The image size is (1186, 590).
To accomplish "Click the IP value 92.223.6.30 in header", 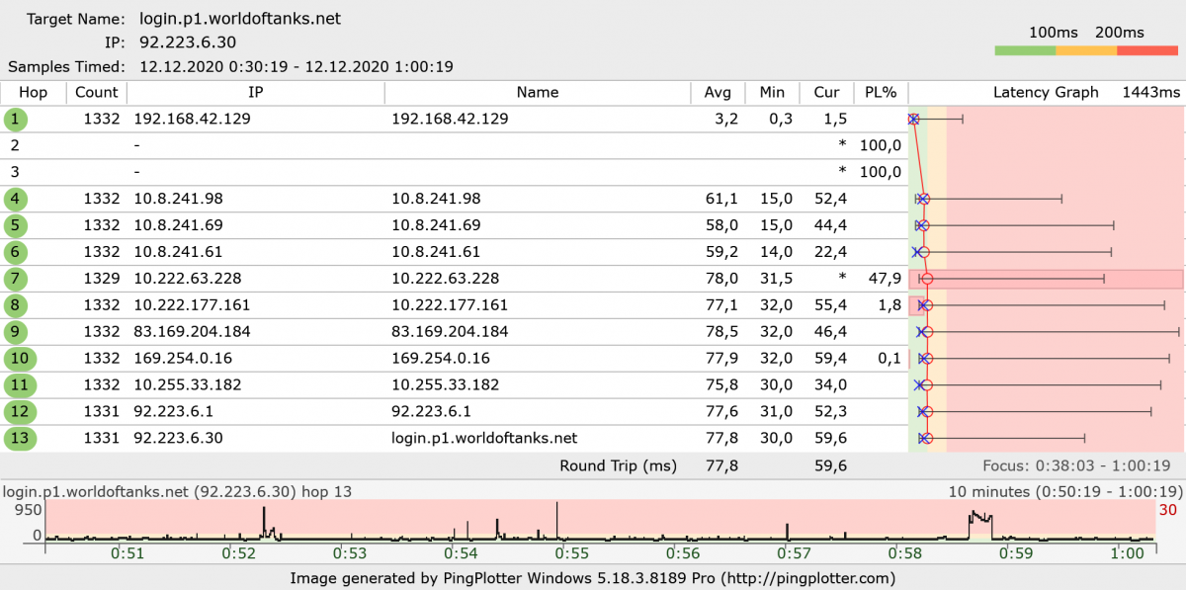I will click(188, 42).
